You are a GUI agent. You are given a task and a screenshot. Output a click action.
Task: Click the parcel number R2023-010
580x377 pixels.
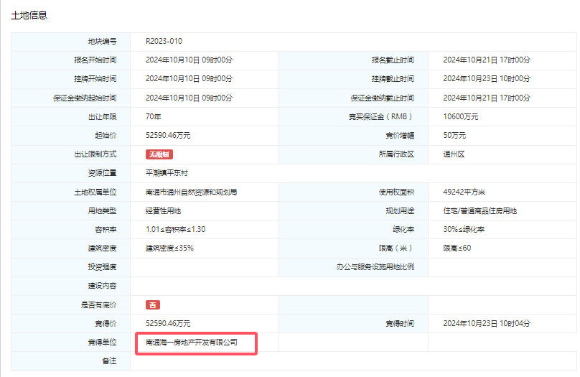164,41
